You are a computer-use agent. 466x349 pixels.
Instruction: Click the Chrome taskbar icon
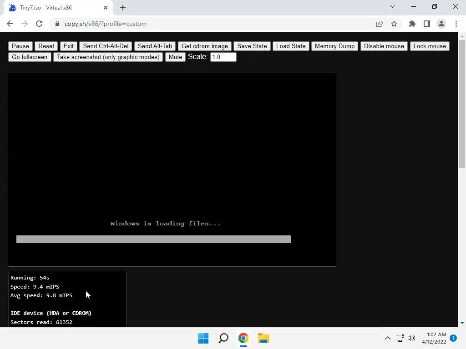[x=243, y=338]
